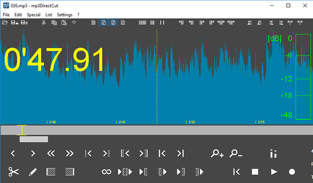Click the half-hatched play button
The height and width of the screenshot is (183, 313).
200,172
